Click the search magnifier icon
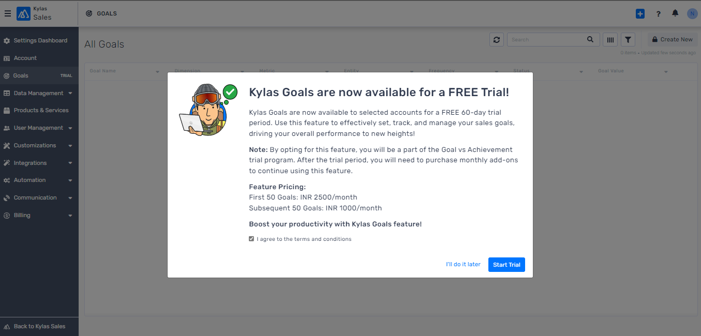The image size is (701, 336). tap(590, 39)
